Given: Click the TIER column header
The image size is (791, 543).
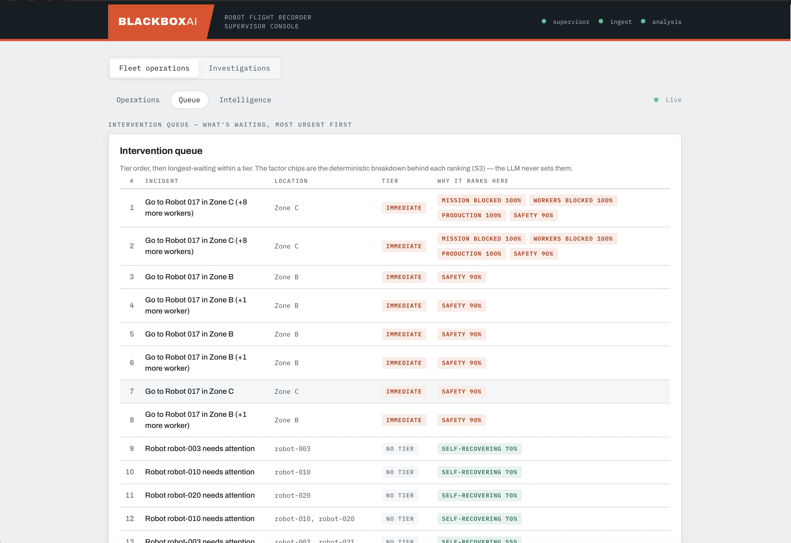Looking at the screenshot, I should (390, 181).
